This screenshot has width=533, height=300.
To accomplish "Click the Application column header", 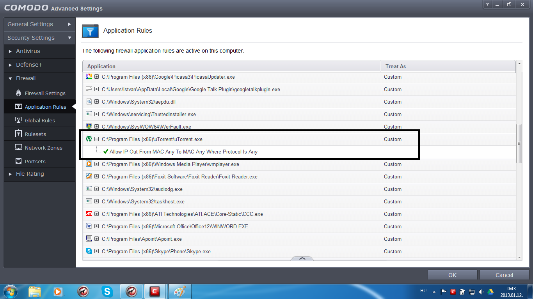I will tap(231, 66).
